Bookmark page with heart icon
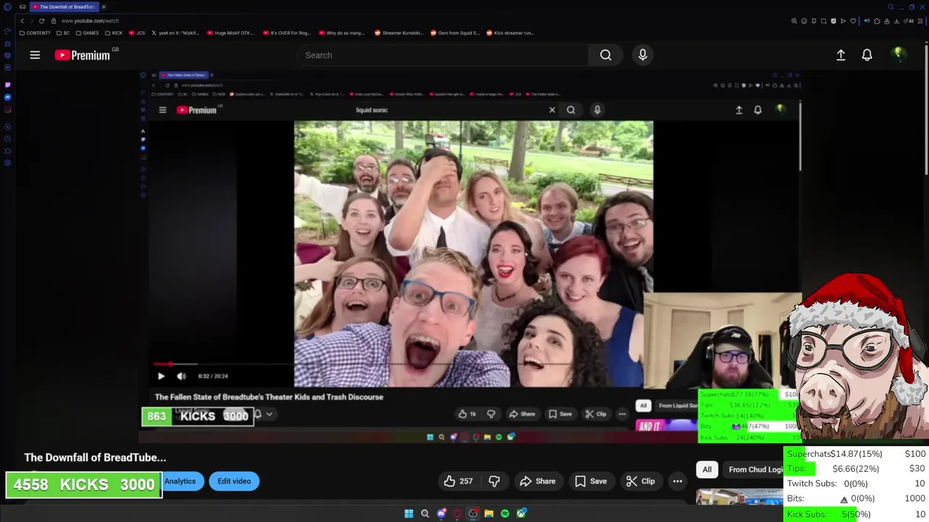The width and height of the screenshot is (929, 522). (853, 21)
